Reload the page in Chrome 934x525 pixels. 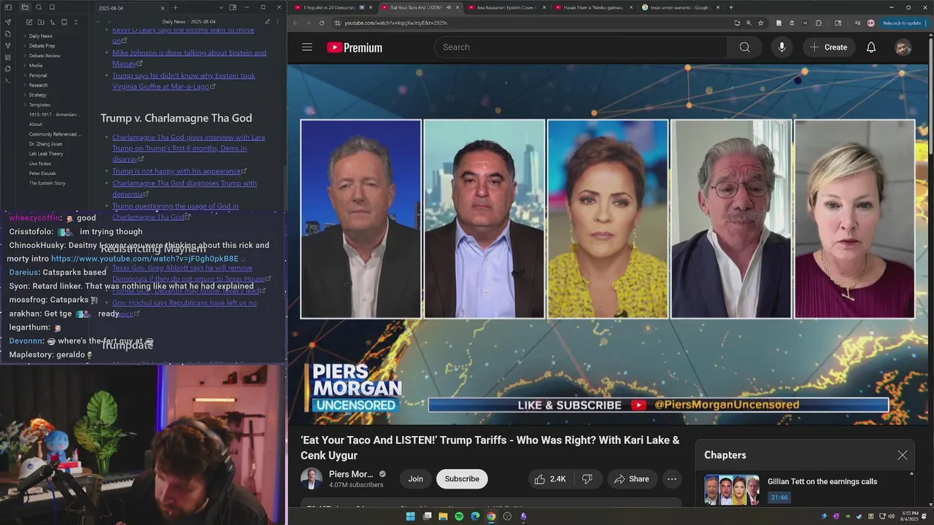coord(322,23)
